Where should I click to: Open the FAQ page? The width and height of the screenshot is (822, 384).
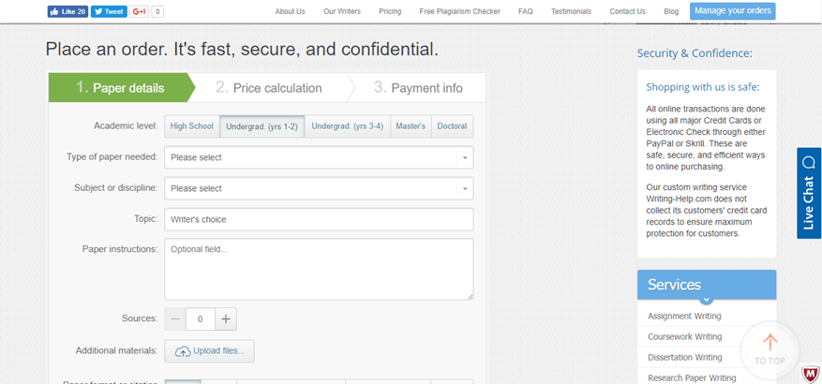coord(525,11)
